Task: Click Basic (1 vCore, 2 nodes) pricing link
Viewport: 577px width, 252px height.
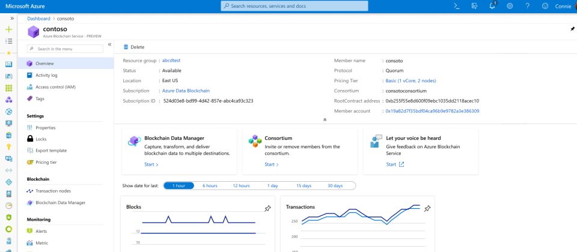Action: coord(411,81)
